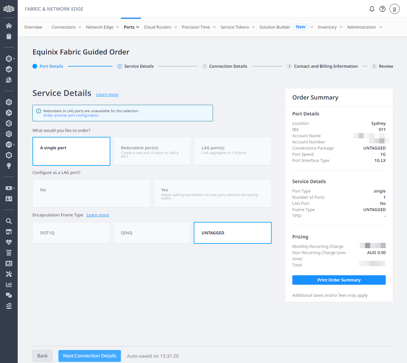Select the DOT1Q frame type option
The image size is (407, 363).
[71, 233]
